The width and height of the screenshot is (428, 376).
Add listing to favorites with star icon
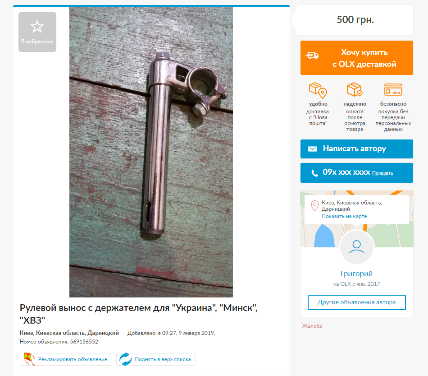[x=37, y=32]
